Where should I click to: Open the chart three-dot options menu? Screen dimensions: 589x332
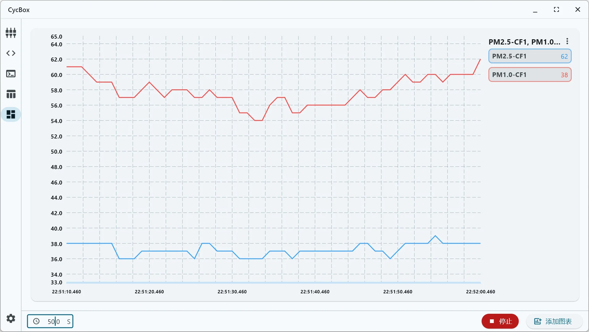(567, 41)
